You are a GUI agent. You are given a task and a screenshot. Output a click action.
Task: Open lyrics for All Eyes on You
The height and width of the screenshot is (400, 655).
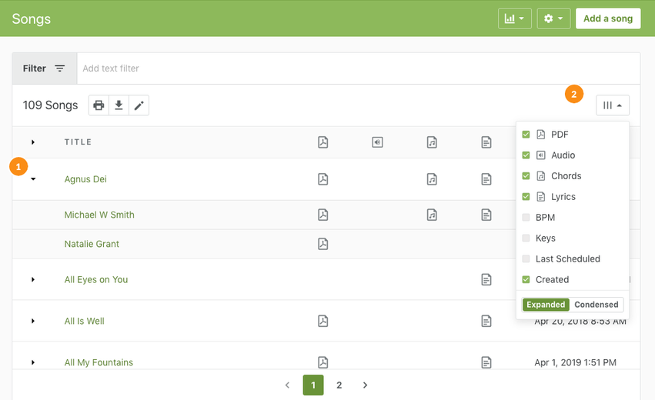[x=486, y=279]
